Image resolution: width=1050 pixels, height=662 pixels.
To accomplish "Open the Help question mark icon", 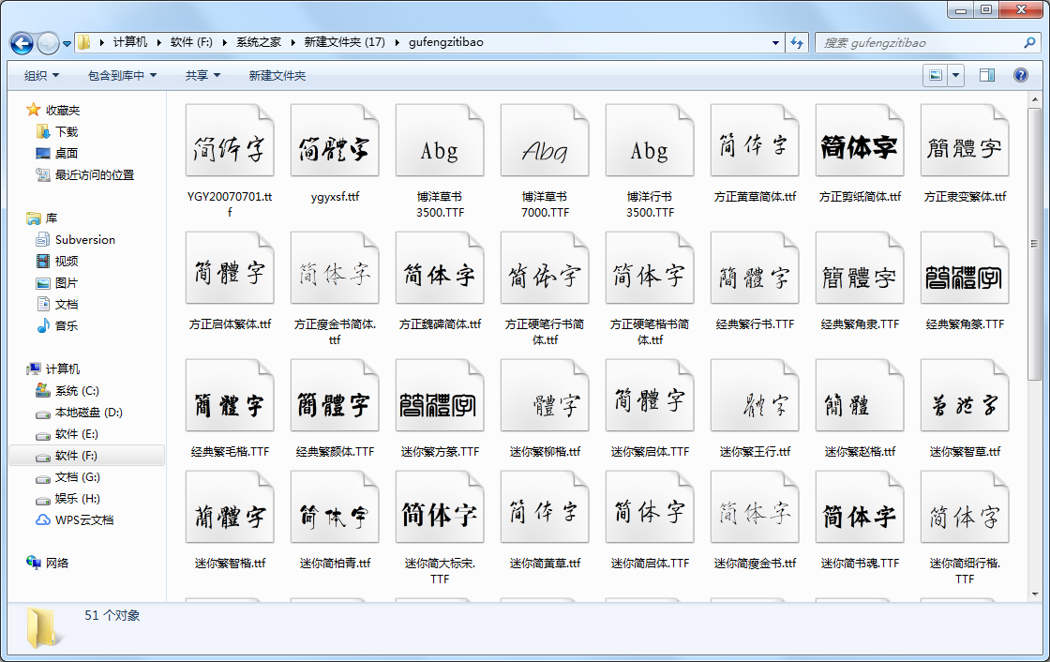I will tap(1021, 75).
